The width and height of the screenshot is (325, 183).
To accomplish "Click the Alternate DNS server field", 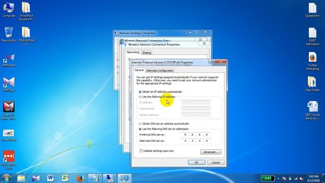I will click(196, 141).
